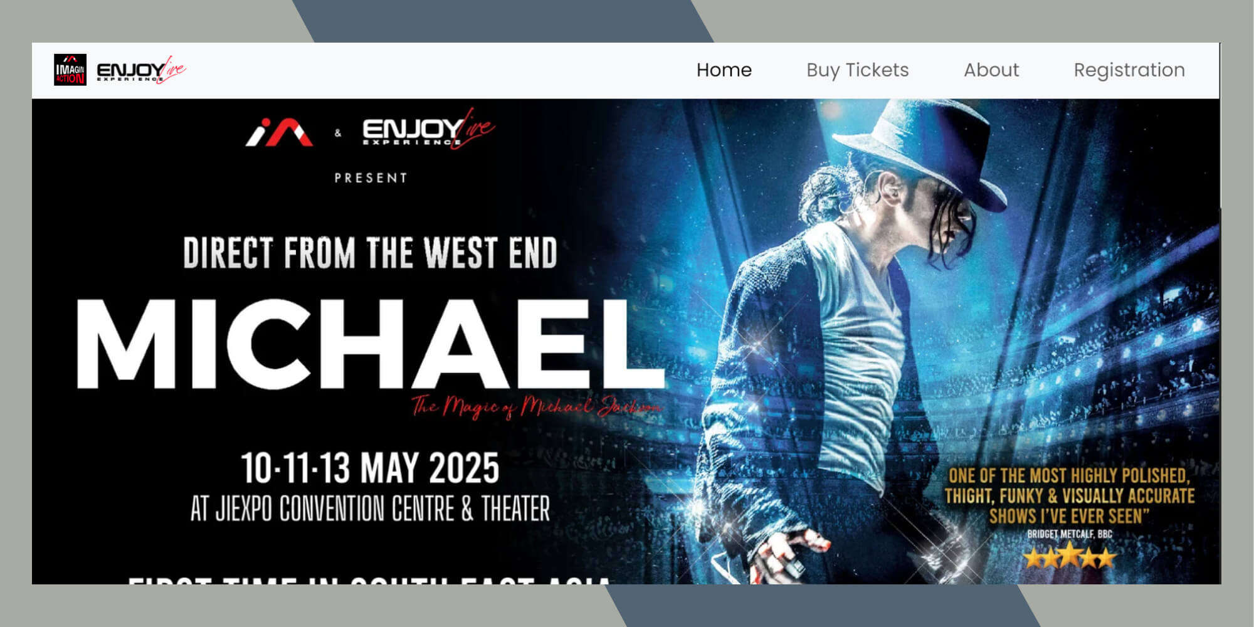Click the Jiexpo Convention Centre venue text
Image resolution: width=1254 pixels, height=627 pixels.
[x=370, y=508]
